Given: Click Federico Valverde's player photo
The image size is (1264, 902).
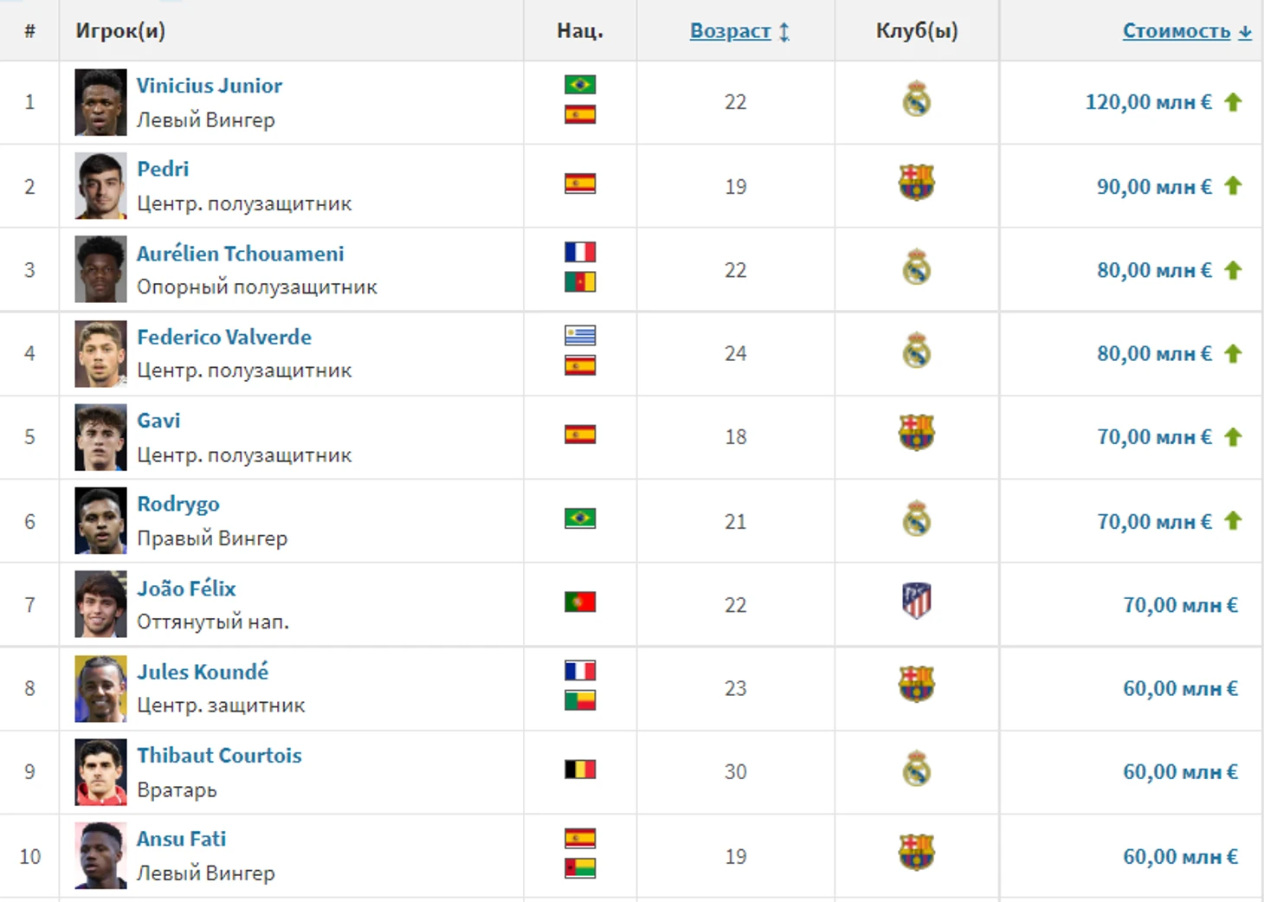Looking at the screenshot, I should point(100,353).
